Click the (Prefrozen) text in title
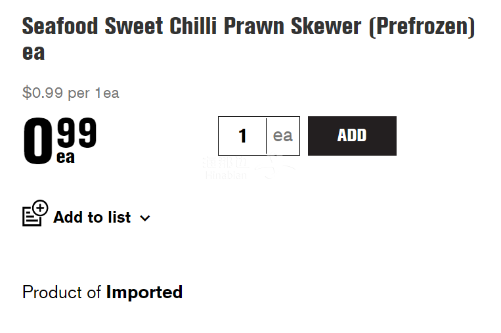The height and width of the screenshot is (333, 501). click(x=422, y=26)
